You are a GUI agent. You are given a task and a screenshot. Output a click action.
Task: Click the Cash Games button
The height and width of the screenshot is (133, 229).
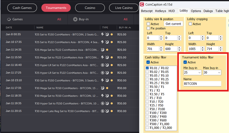pos(22,8)
